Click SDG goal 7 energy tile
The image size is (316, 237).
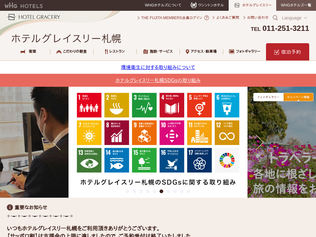click(89, 133)
